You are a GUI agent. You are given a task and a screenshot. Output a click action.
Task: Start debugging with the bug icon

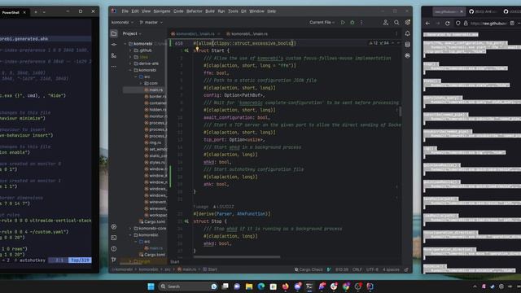pos(352,22)
